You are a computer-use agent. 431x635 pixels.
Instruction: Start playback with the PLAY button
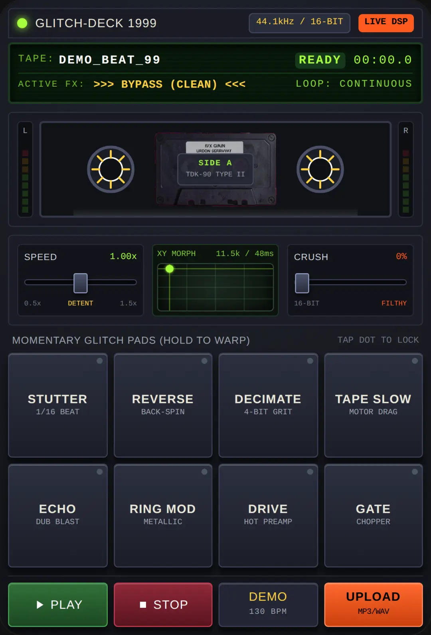tap(58, 605)
